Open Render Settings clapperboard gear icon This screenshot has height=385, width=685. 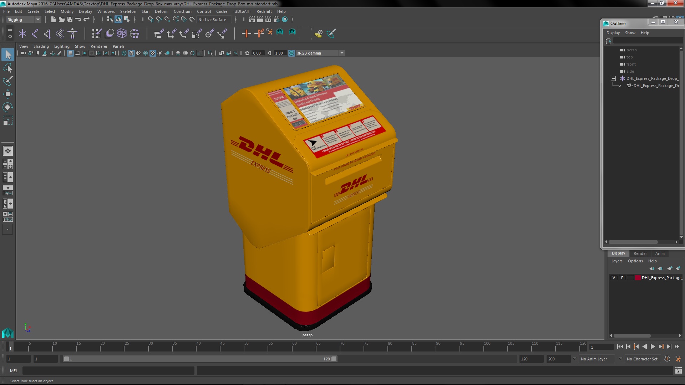coord(276,20)
